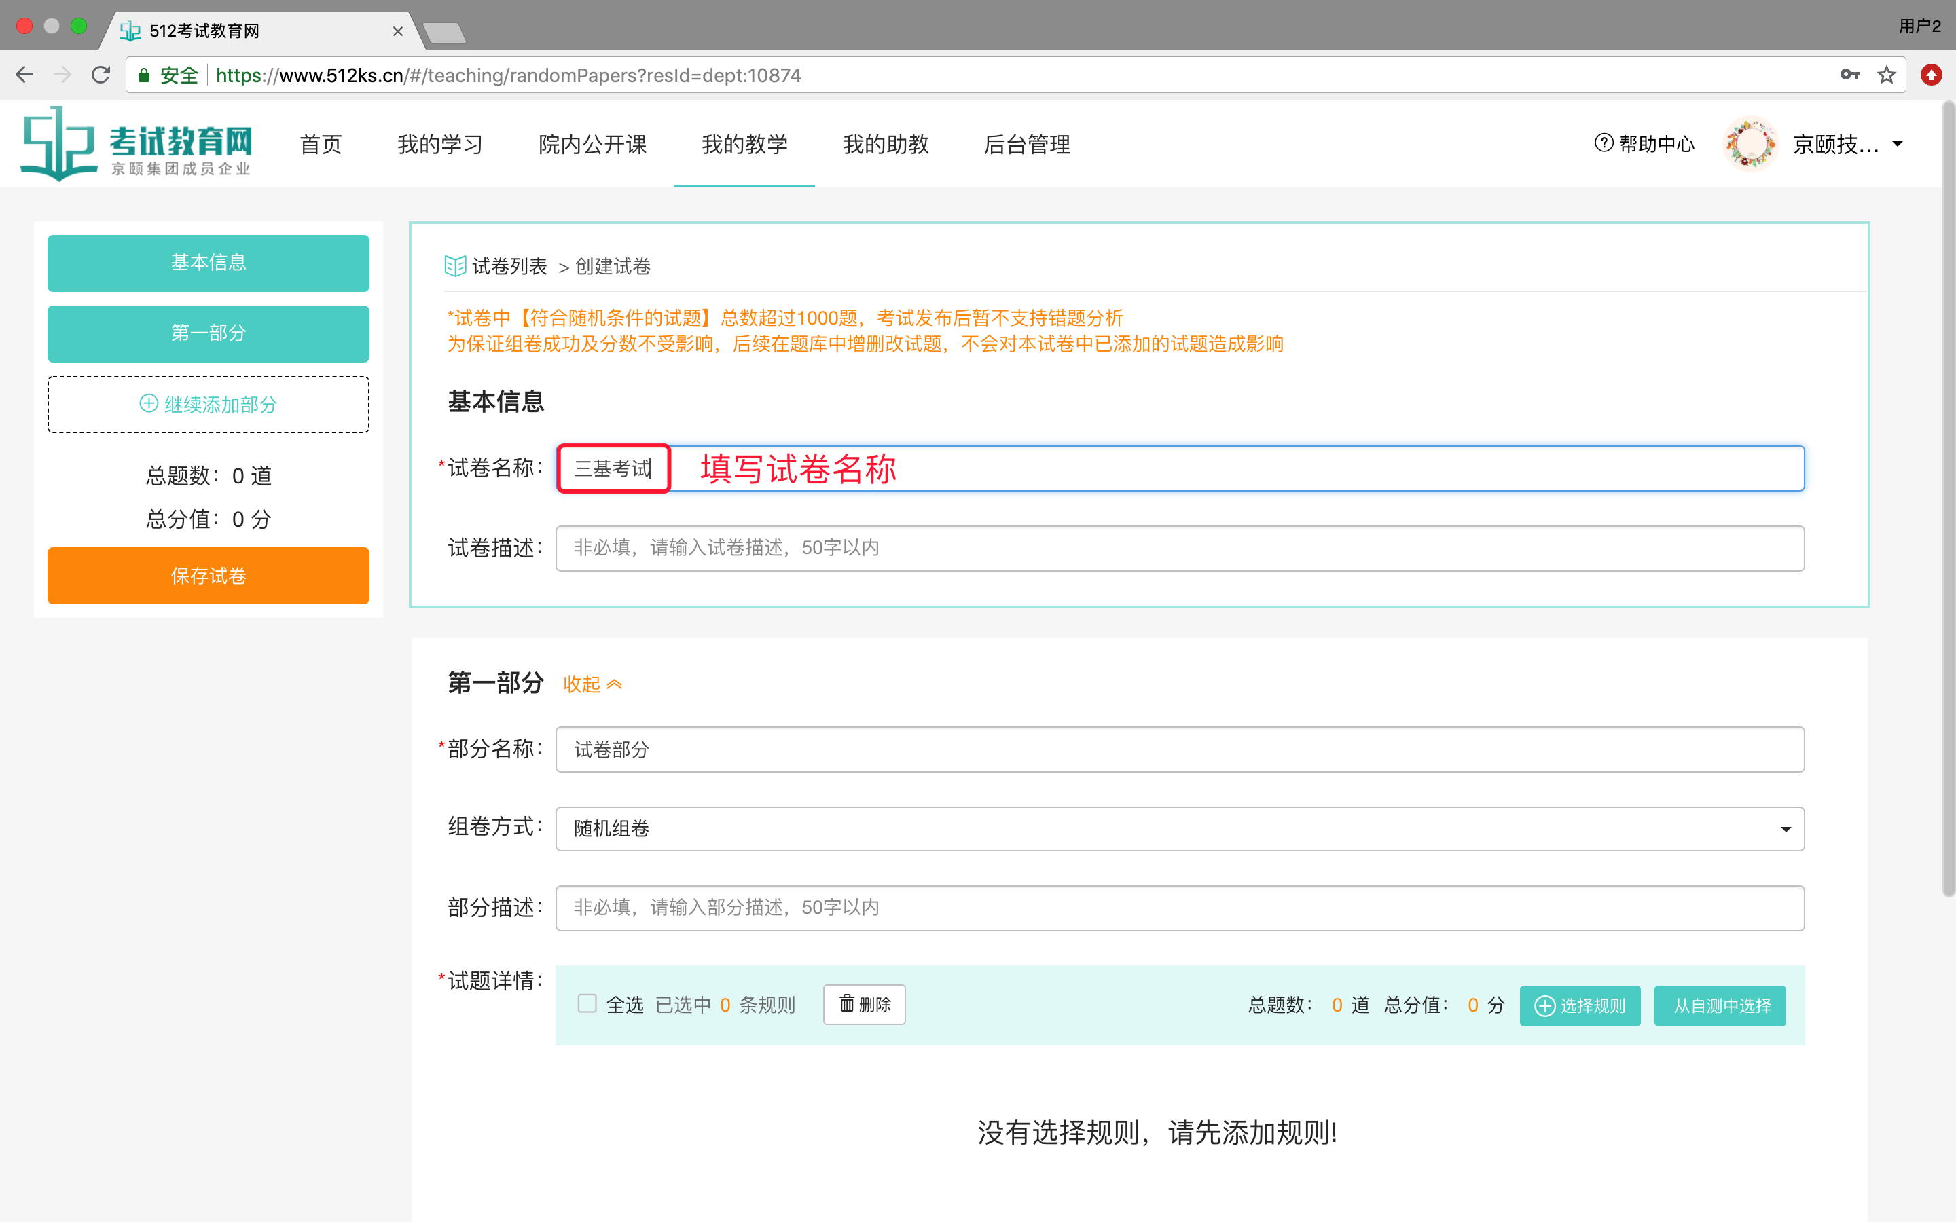
Task: Open 帮助中心 help icon
Action: click(x=1604, y=144)
